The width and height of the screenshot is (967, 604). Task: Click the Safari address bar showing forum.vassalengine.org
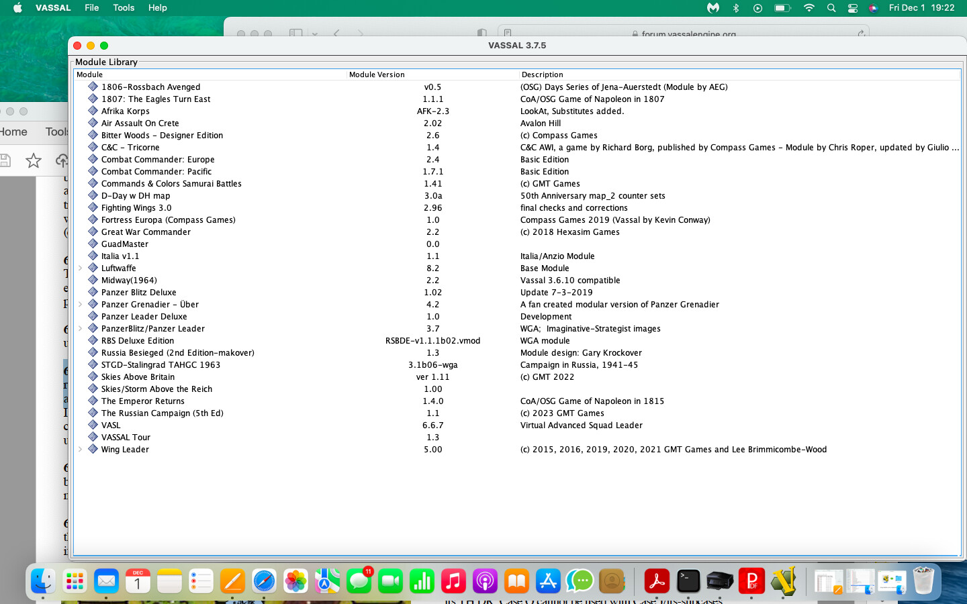click(683, 33)
